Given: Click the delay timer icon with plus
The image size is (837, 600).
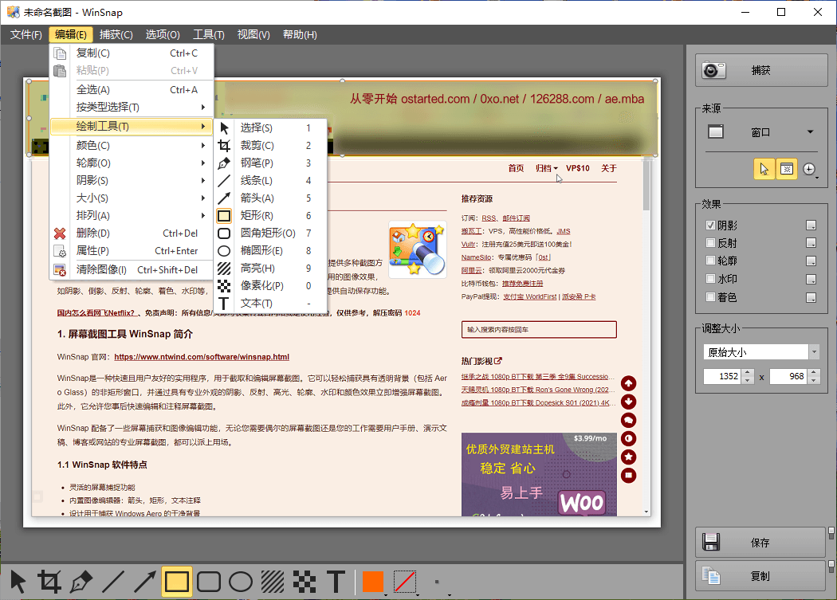Looking at the screenshot, I should point(810,169).
